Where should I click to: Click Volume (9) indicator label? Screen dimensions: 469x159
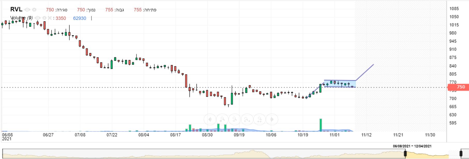pyautogui.click(x=21, y=18)
